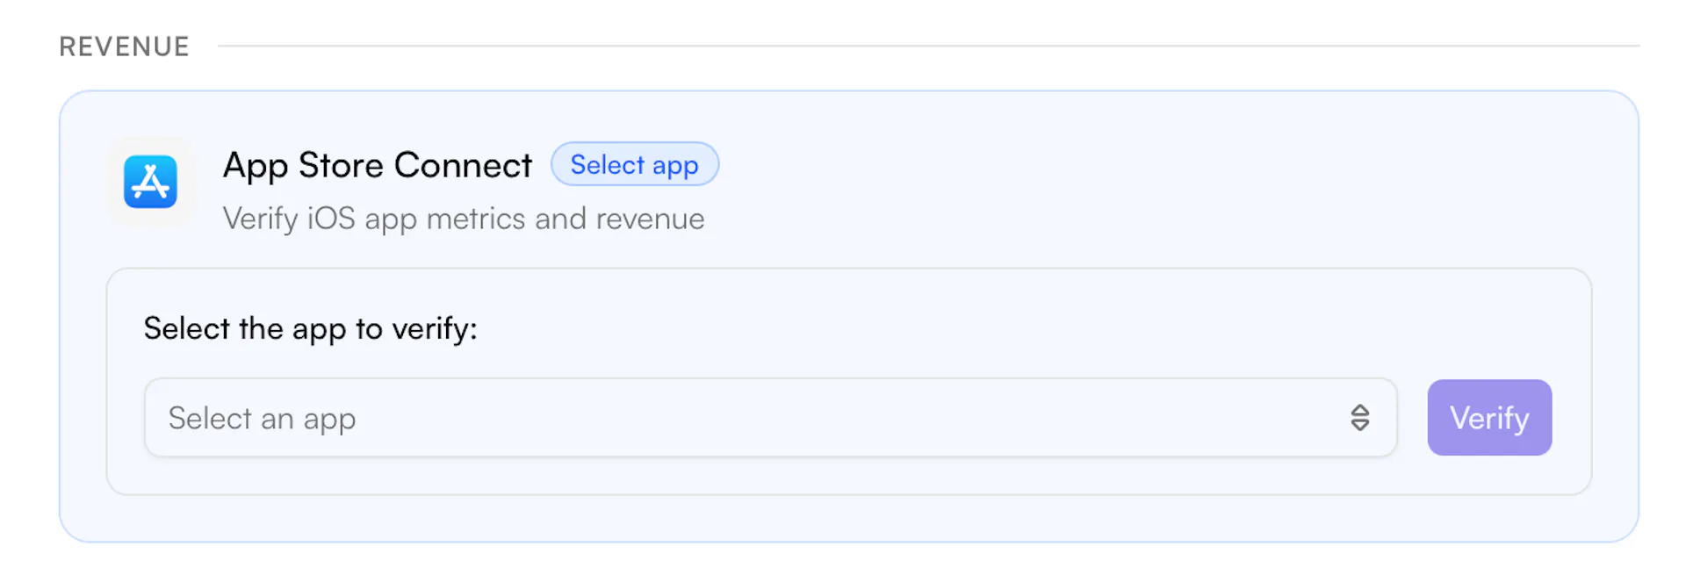Click the "Select an app" placeholder text

click(262, 419)
